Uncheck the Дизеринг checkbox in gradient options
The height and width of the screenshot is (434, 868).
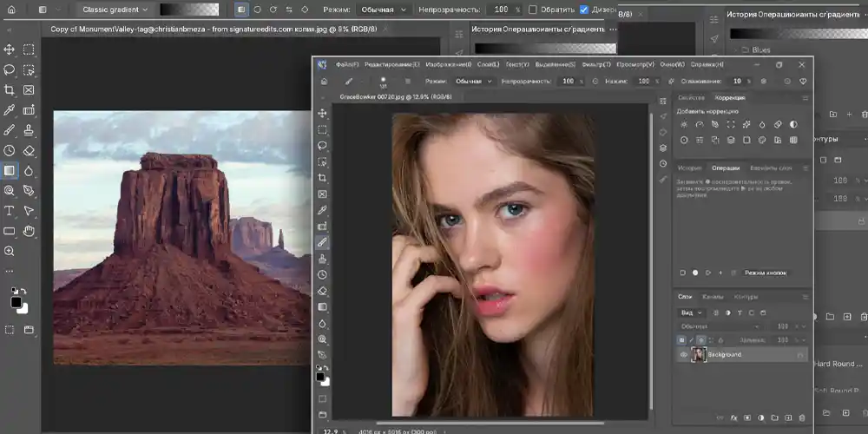pyautogui.click(x=584, y=10)
